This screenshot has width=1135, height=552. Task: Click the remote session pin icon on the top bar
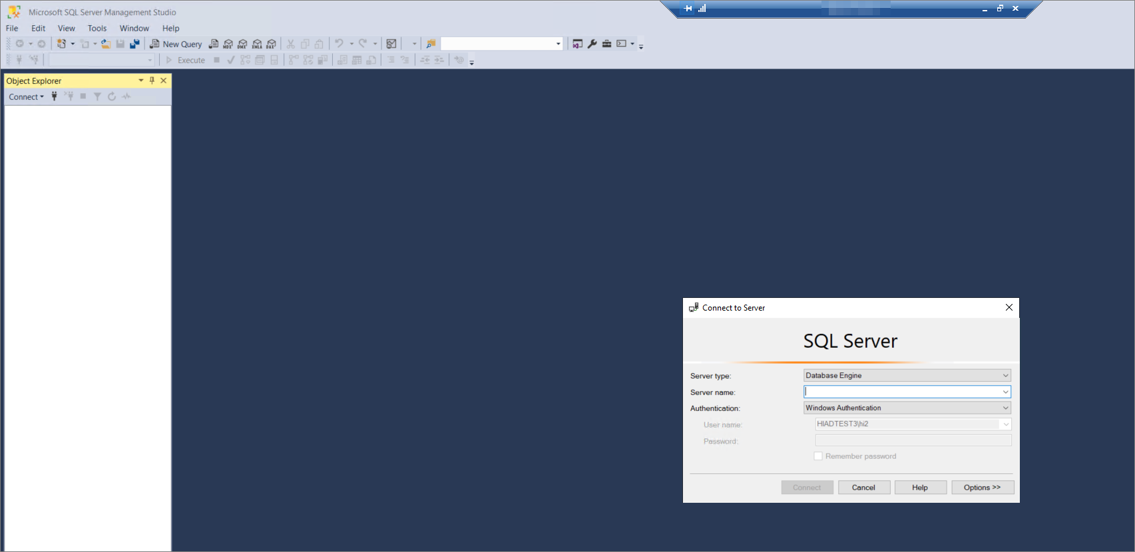[x=688, y=9]
